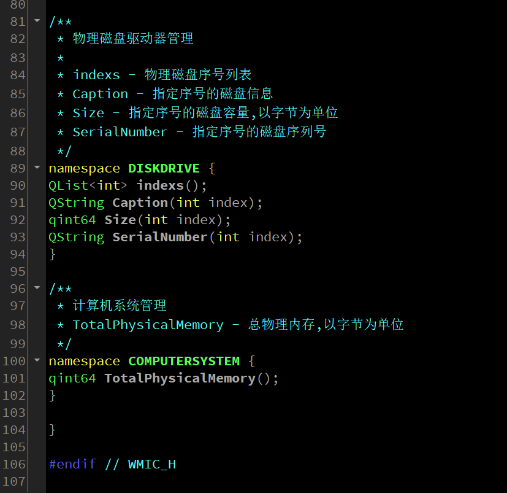Click the WMIC_H comment text

152,465
